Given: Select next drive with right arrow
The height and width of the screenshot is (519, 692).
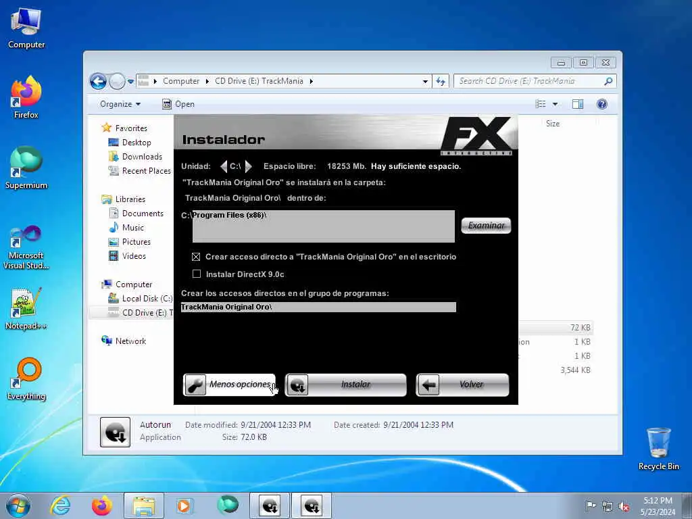Looking at the screenshot, I should point(248,166).
